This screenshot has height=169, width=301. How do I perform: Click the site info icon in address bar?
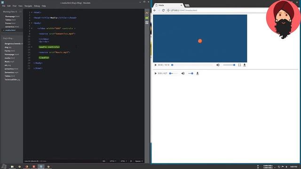(x=168, y=10)
